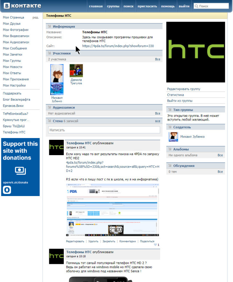
Task: Open Мои Фотографии in sidebar
Action: tap(16, 30)
